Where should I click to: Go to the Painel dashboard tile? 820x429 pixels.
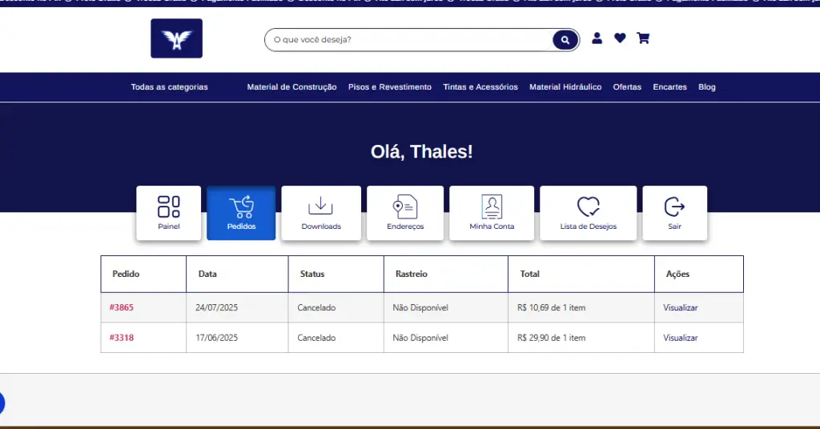pyautogui.click(x=169, y=213)
